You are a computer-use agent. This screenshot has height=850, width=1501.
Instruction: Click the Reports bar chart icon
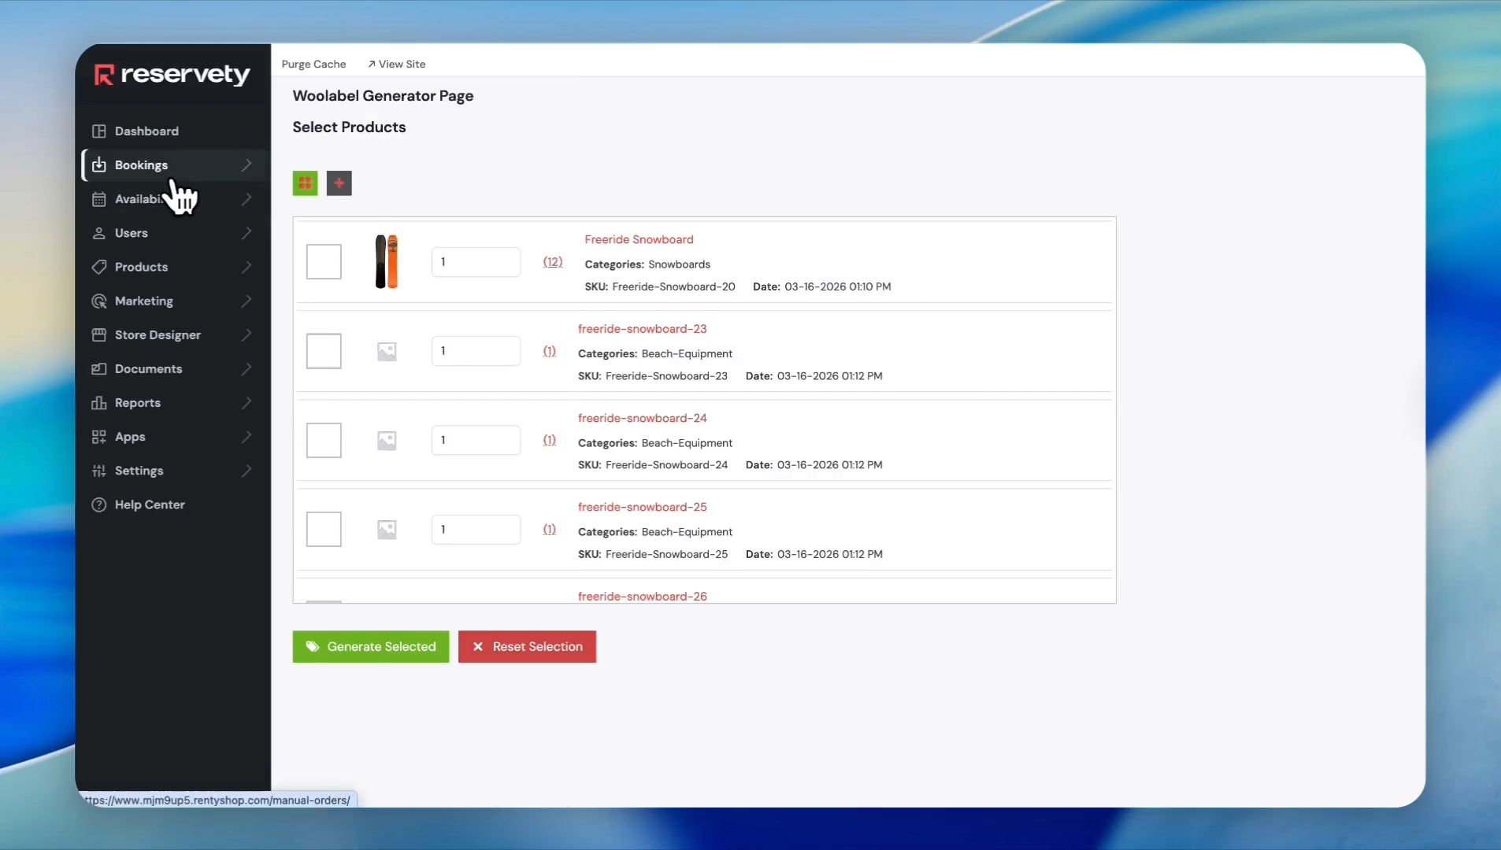(x=99, y=403)
